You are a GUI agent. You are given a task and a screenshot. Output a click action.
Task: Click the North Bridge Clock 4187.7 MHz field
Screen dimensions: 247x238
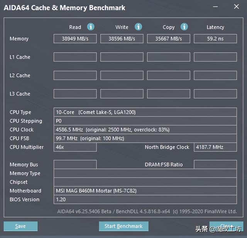[215, 147]
